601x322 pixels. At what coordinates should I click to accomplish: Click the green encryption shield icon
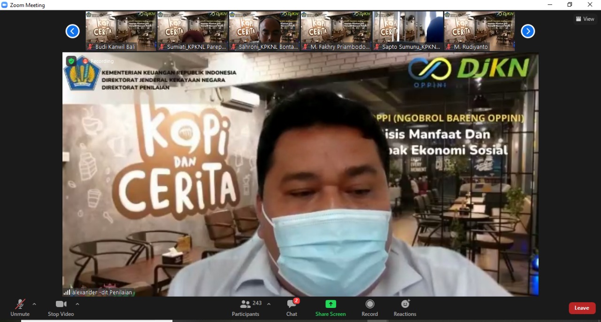click(71, 61)
